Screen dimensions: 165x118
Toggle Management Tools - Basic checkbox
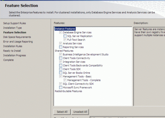tap(60, 76)
